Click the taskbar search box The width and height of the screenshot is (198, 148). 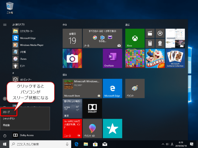click(x=40, y=144)
